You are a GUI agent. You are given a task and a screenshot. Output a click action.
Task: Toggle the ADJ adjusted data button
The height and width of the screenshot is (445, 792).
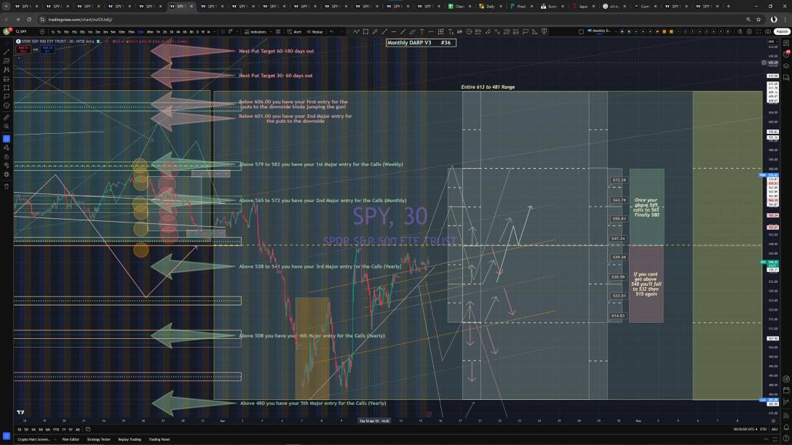pos(775,429)
